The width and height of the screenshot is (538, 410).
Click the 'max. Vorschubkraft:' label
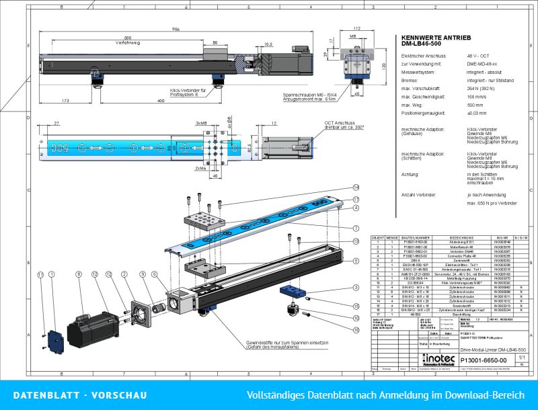tap(421, 89)
